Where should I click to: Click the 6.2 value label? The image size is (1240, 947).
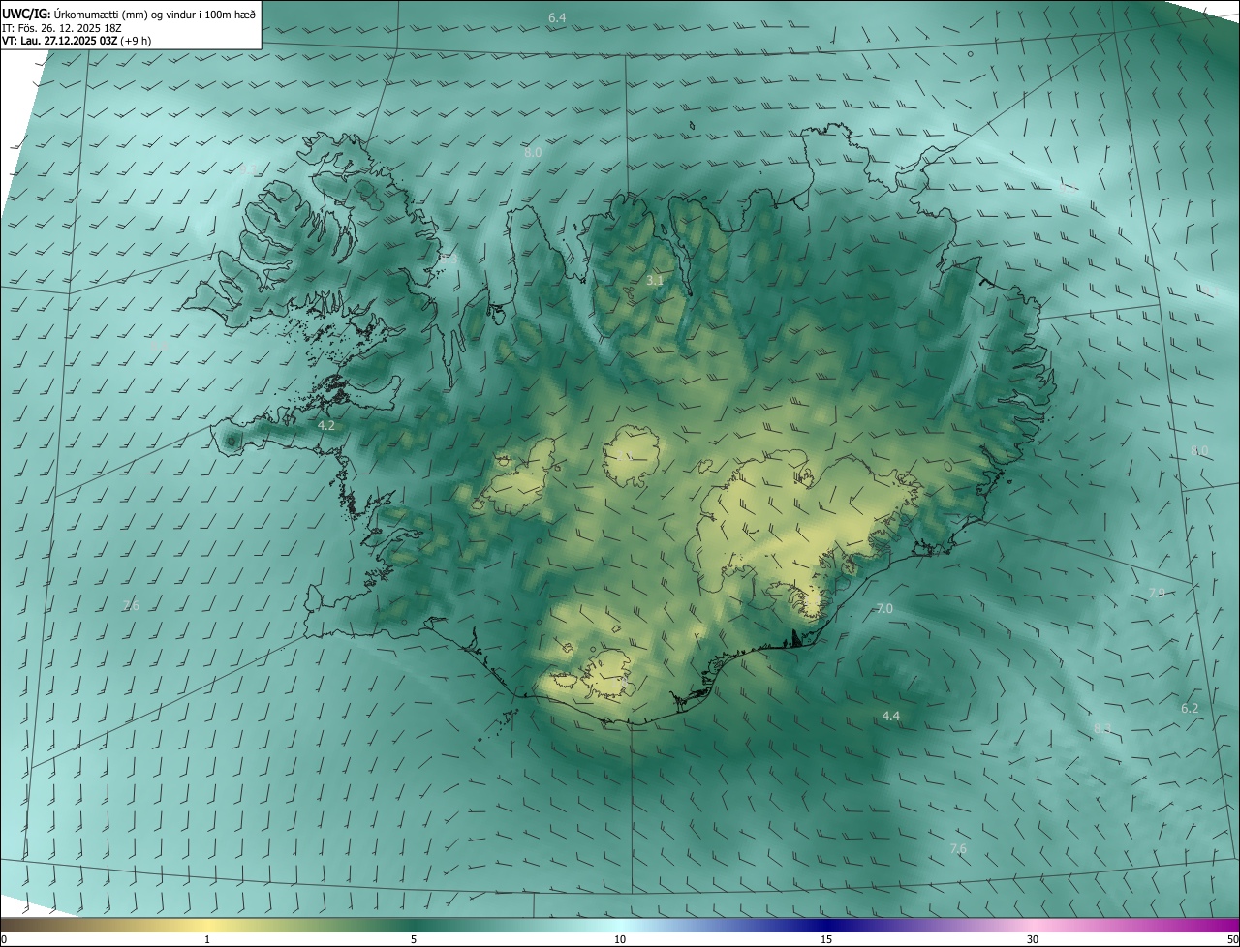tap(1190, 708)
